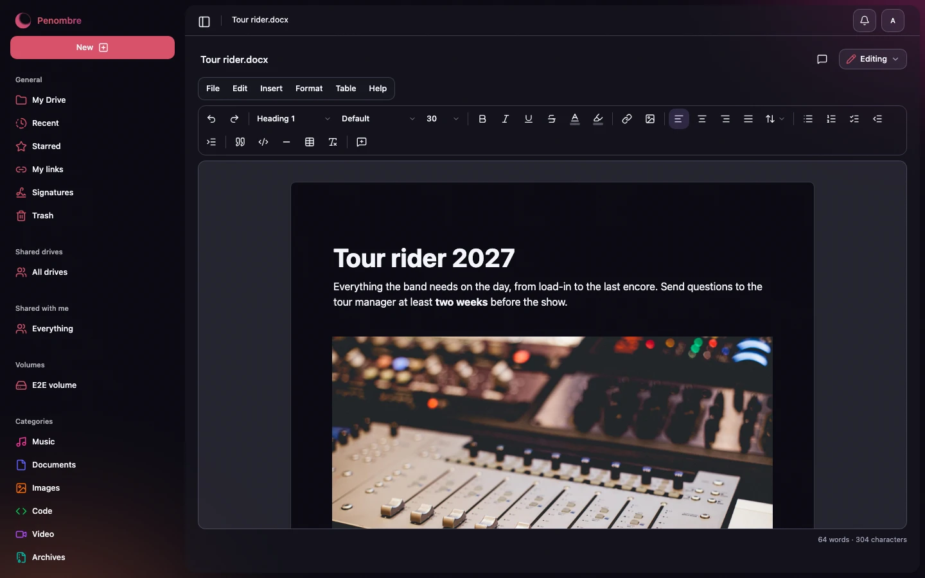The width and height of the screenshot is (925, 578).
Task: Open the font size 30 dropdown
Action: click(x=443, y=119)
